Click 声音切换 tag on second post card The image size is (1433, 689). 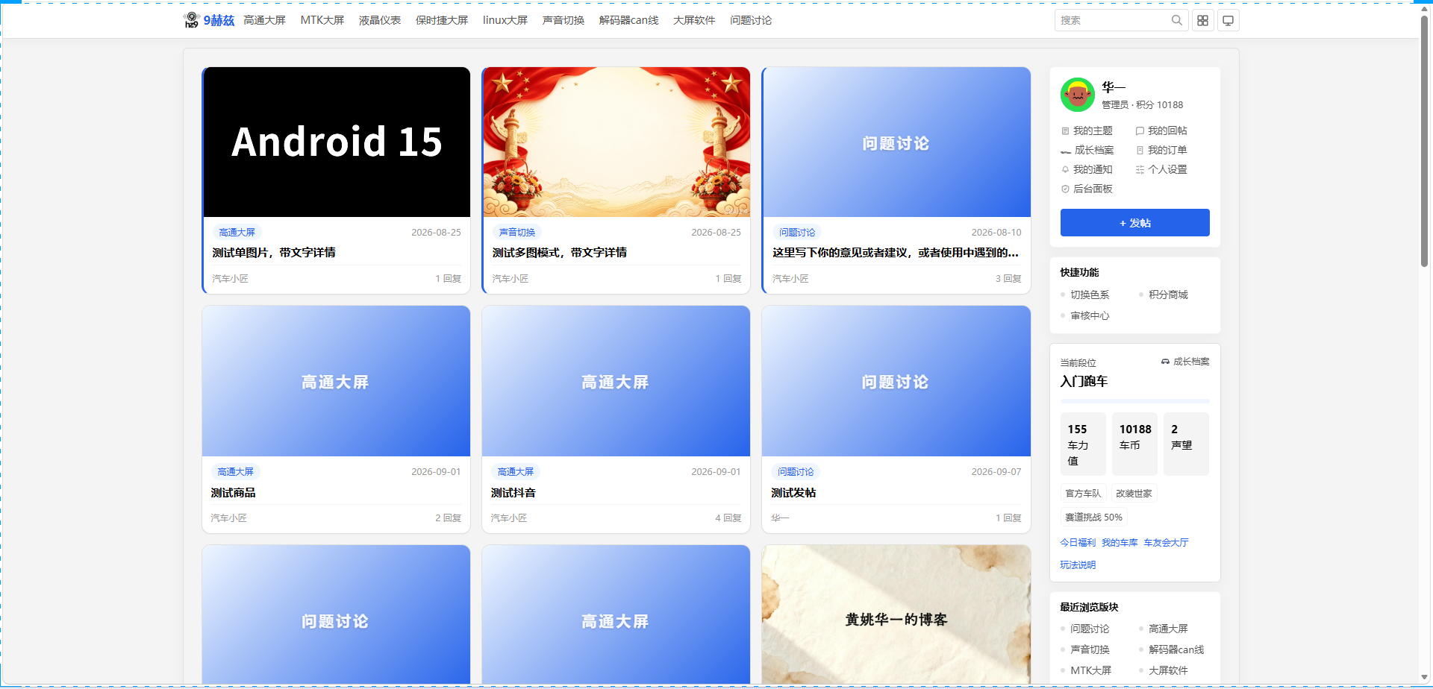coord(517,233)
